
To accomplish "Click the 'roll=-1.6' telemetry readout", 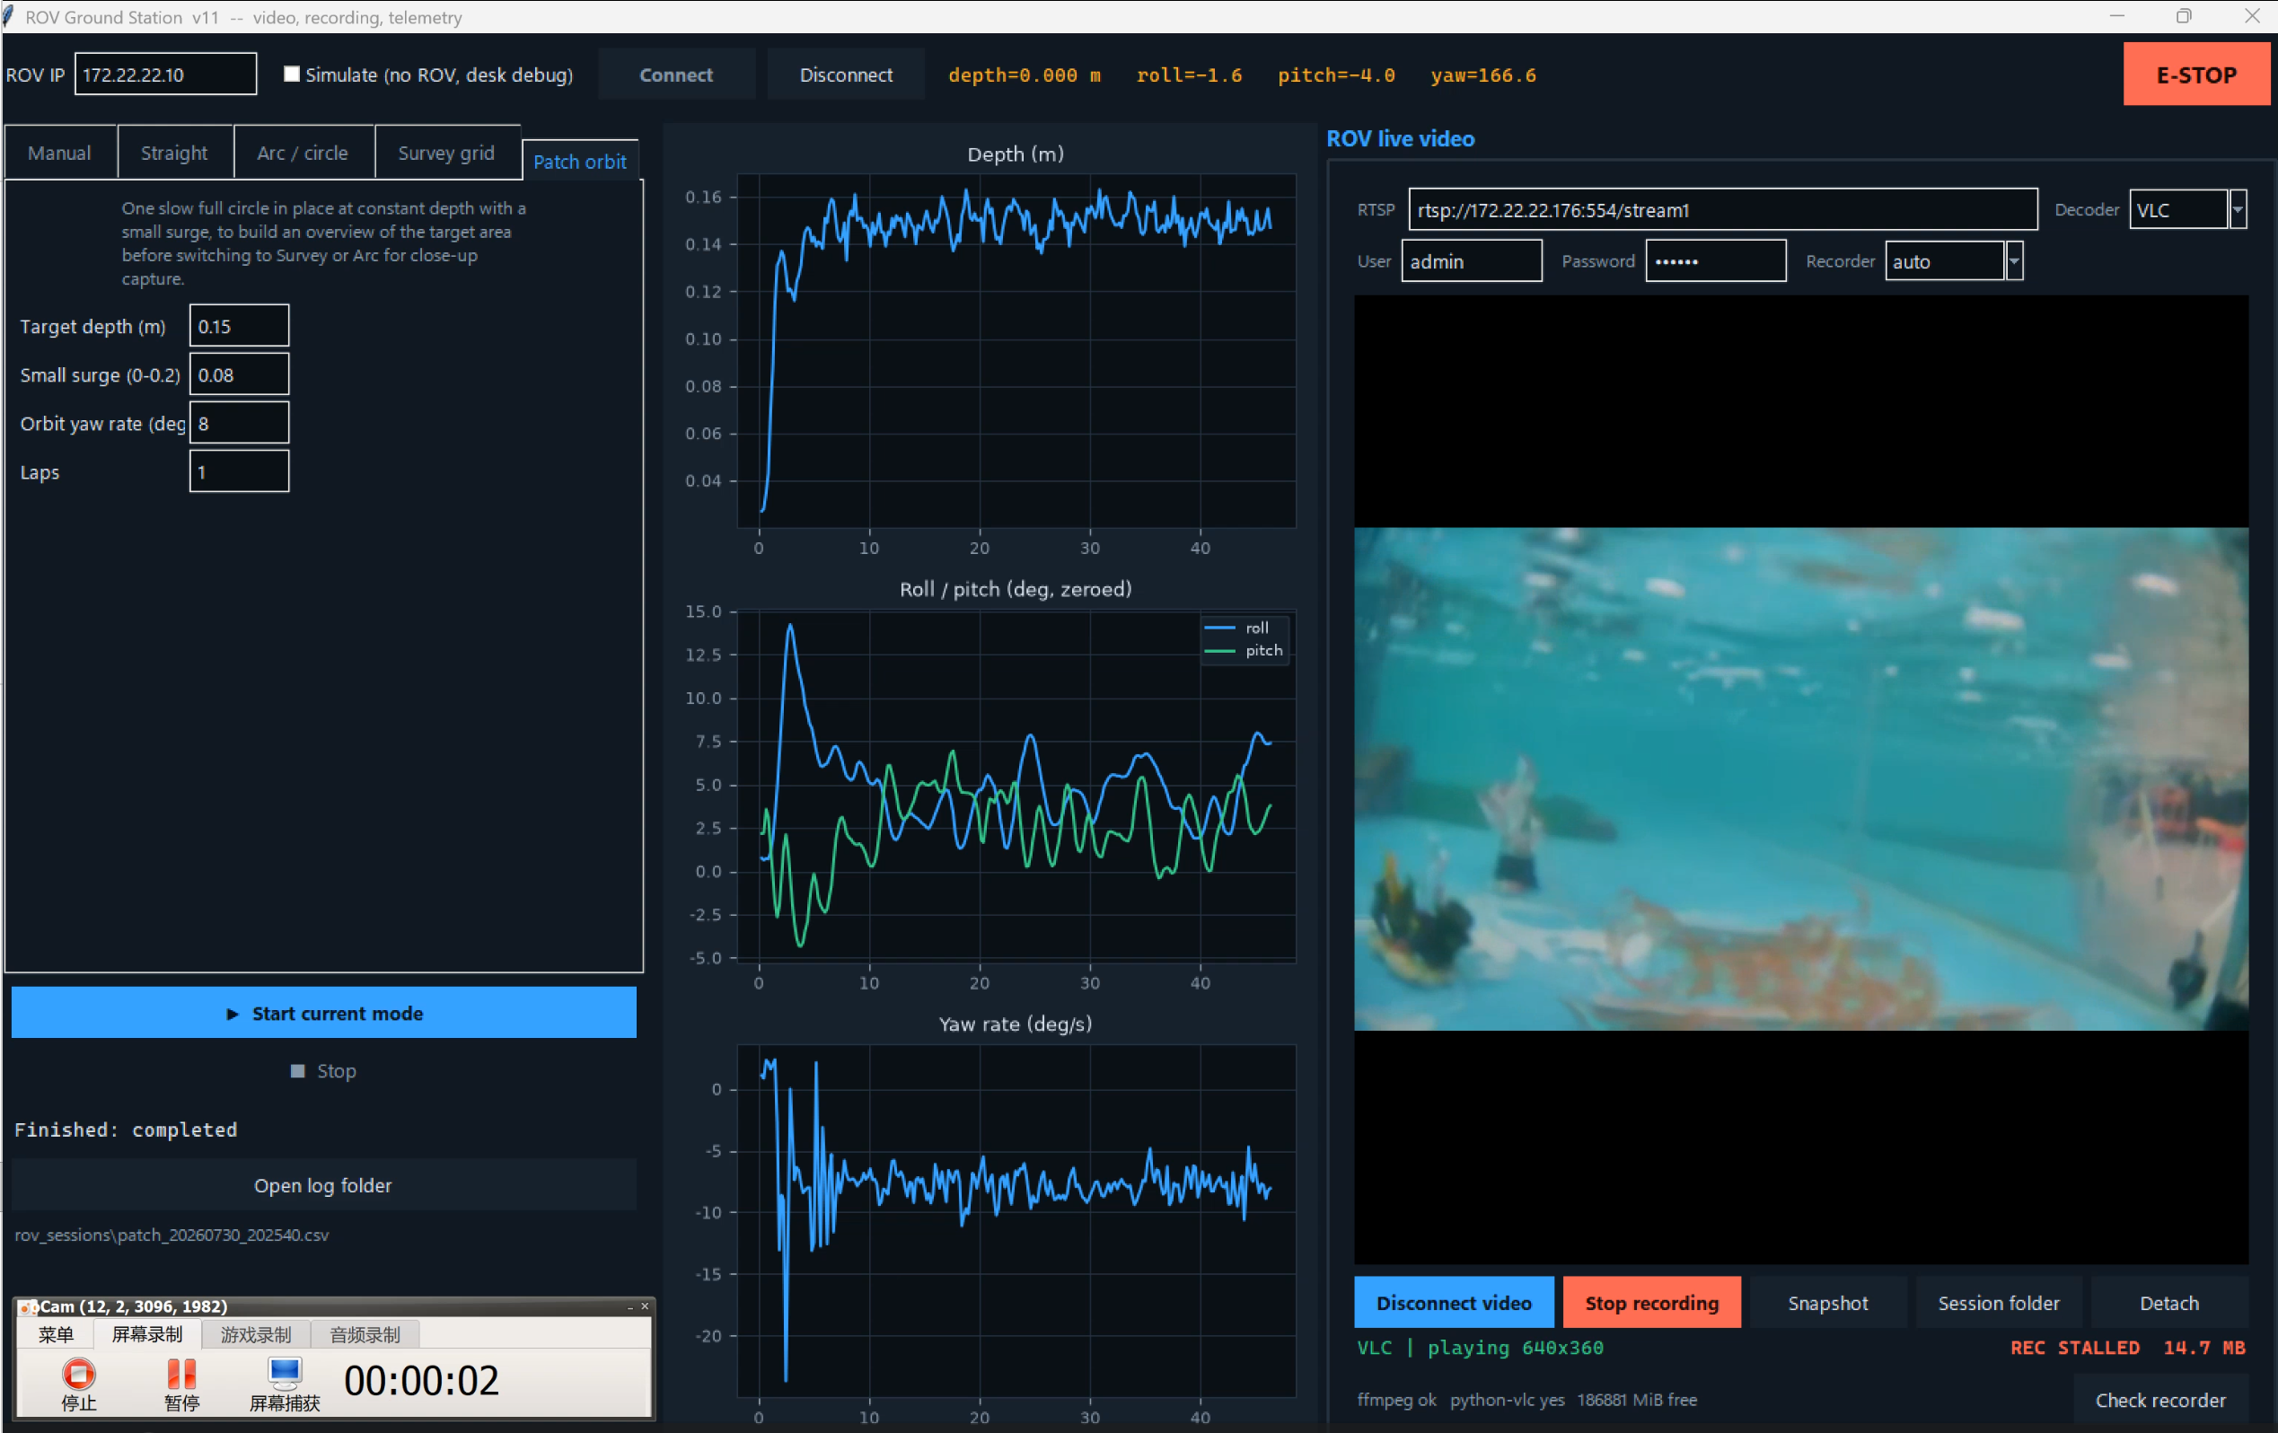I will (x=1189, y=75).
